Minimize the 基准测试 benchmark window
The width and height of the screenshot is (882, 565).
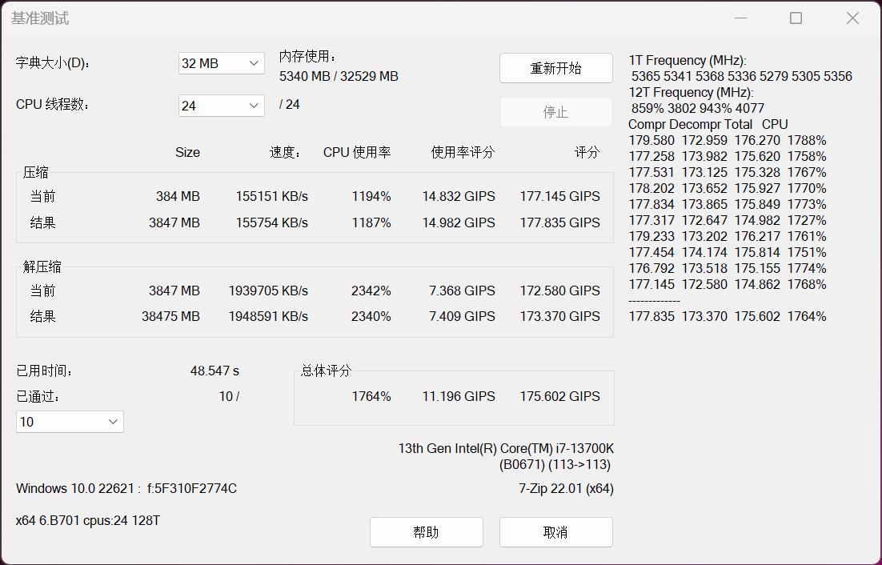[x=740, y=18]
